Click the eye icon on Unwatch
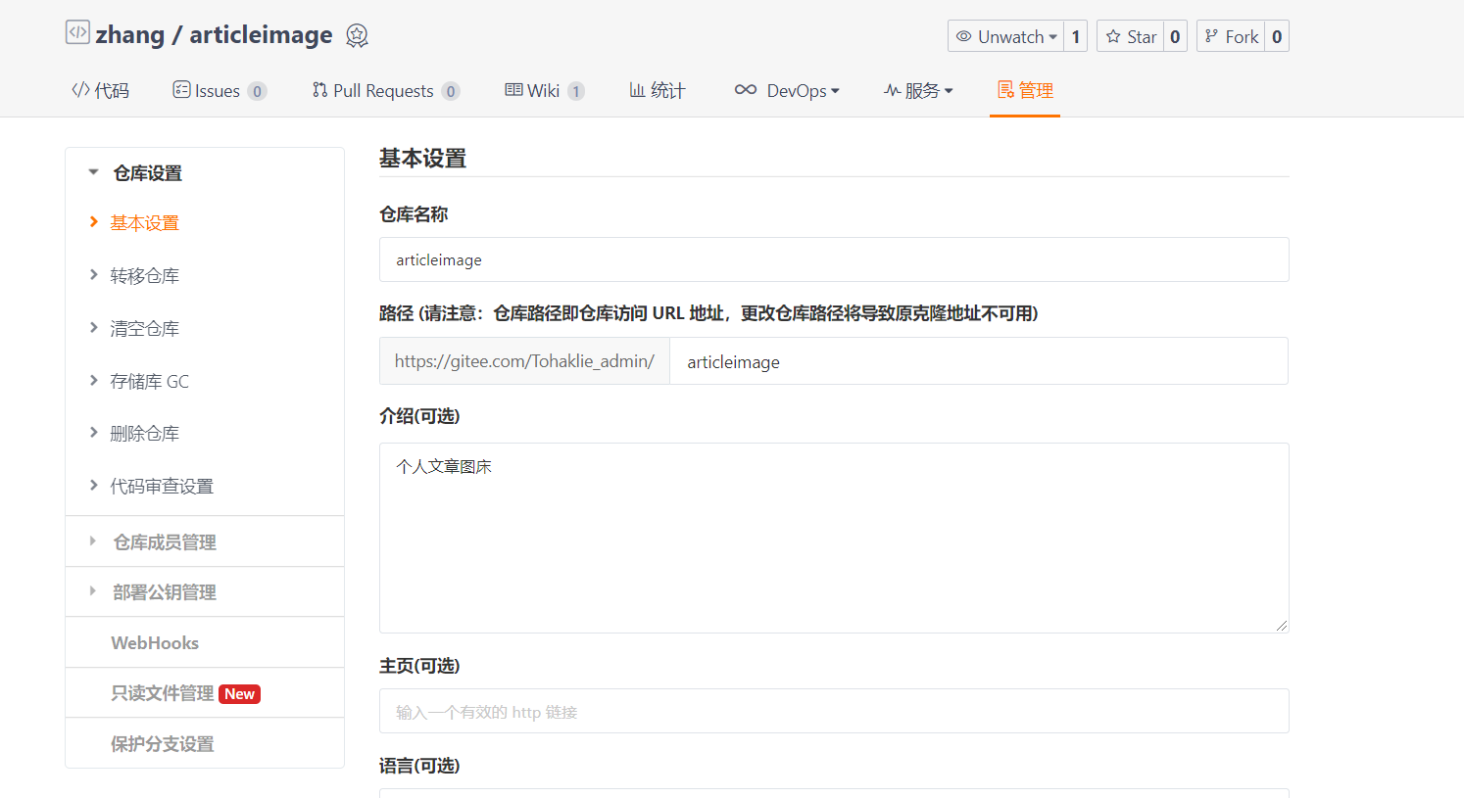This screenshot has height=798, width=1464. click(x=964, y=36)
